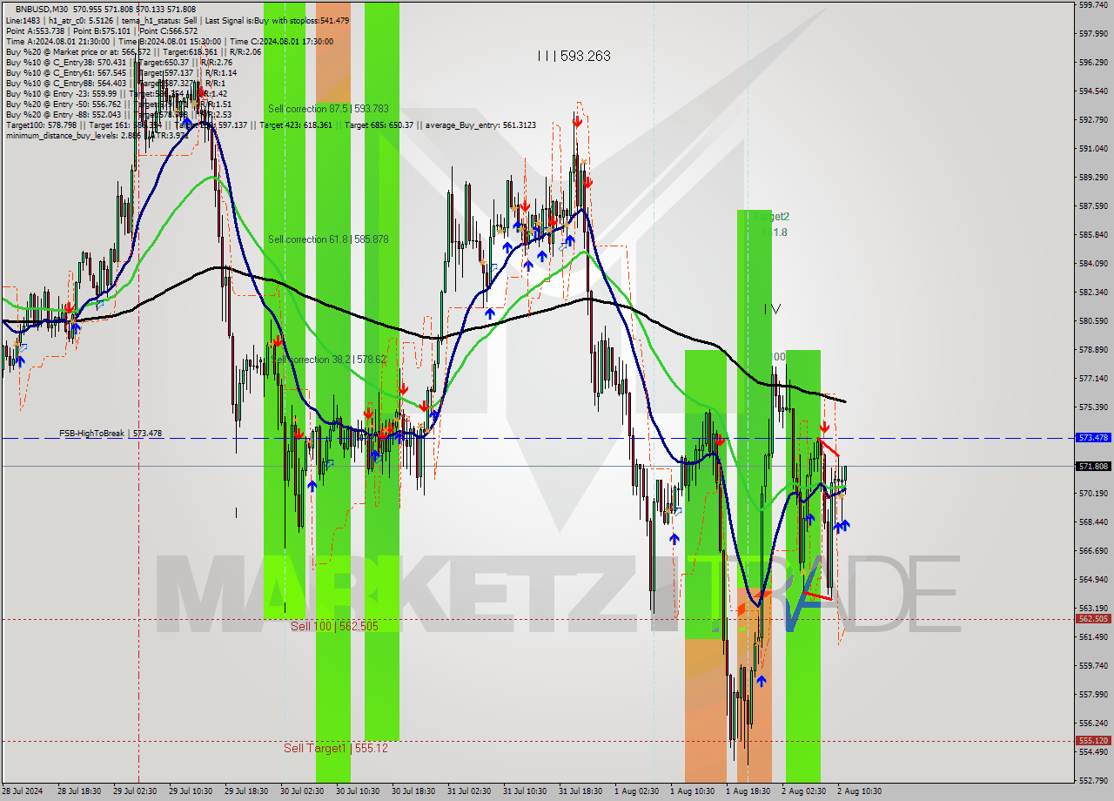The height and width of the screenshot is (801, 1114).
Task: Click the 'Sell Target1 | 555.12' label
Action: 336,748
